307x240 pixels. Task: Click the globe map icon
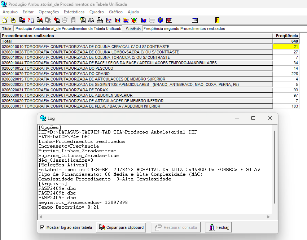160,20
